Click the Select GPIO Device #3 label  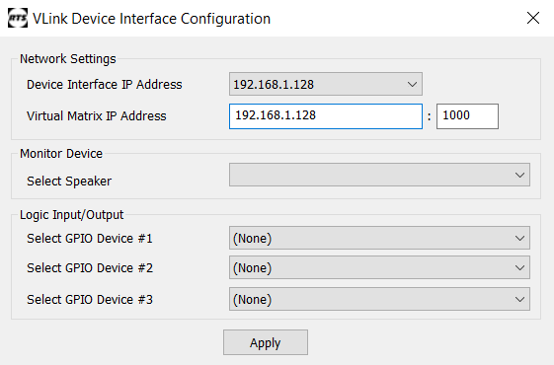tap(90, 299)
